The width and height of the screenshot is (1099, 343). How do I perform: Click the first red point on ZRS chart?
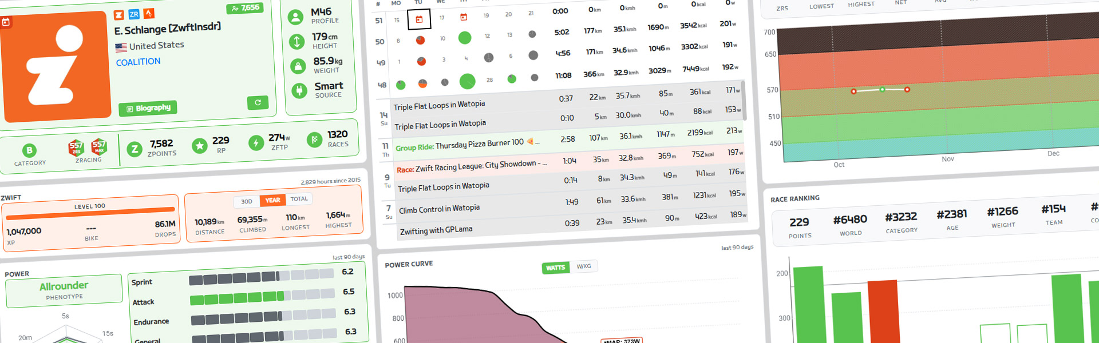(853, 91)
